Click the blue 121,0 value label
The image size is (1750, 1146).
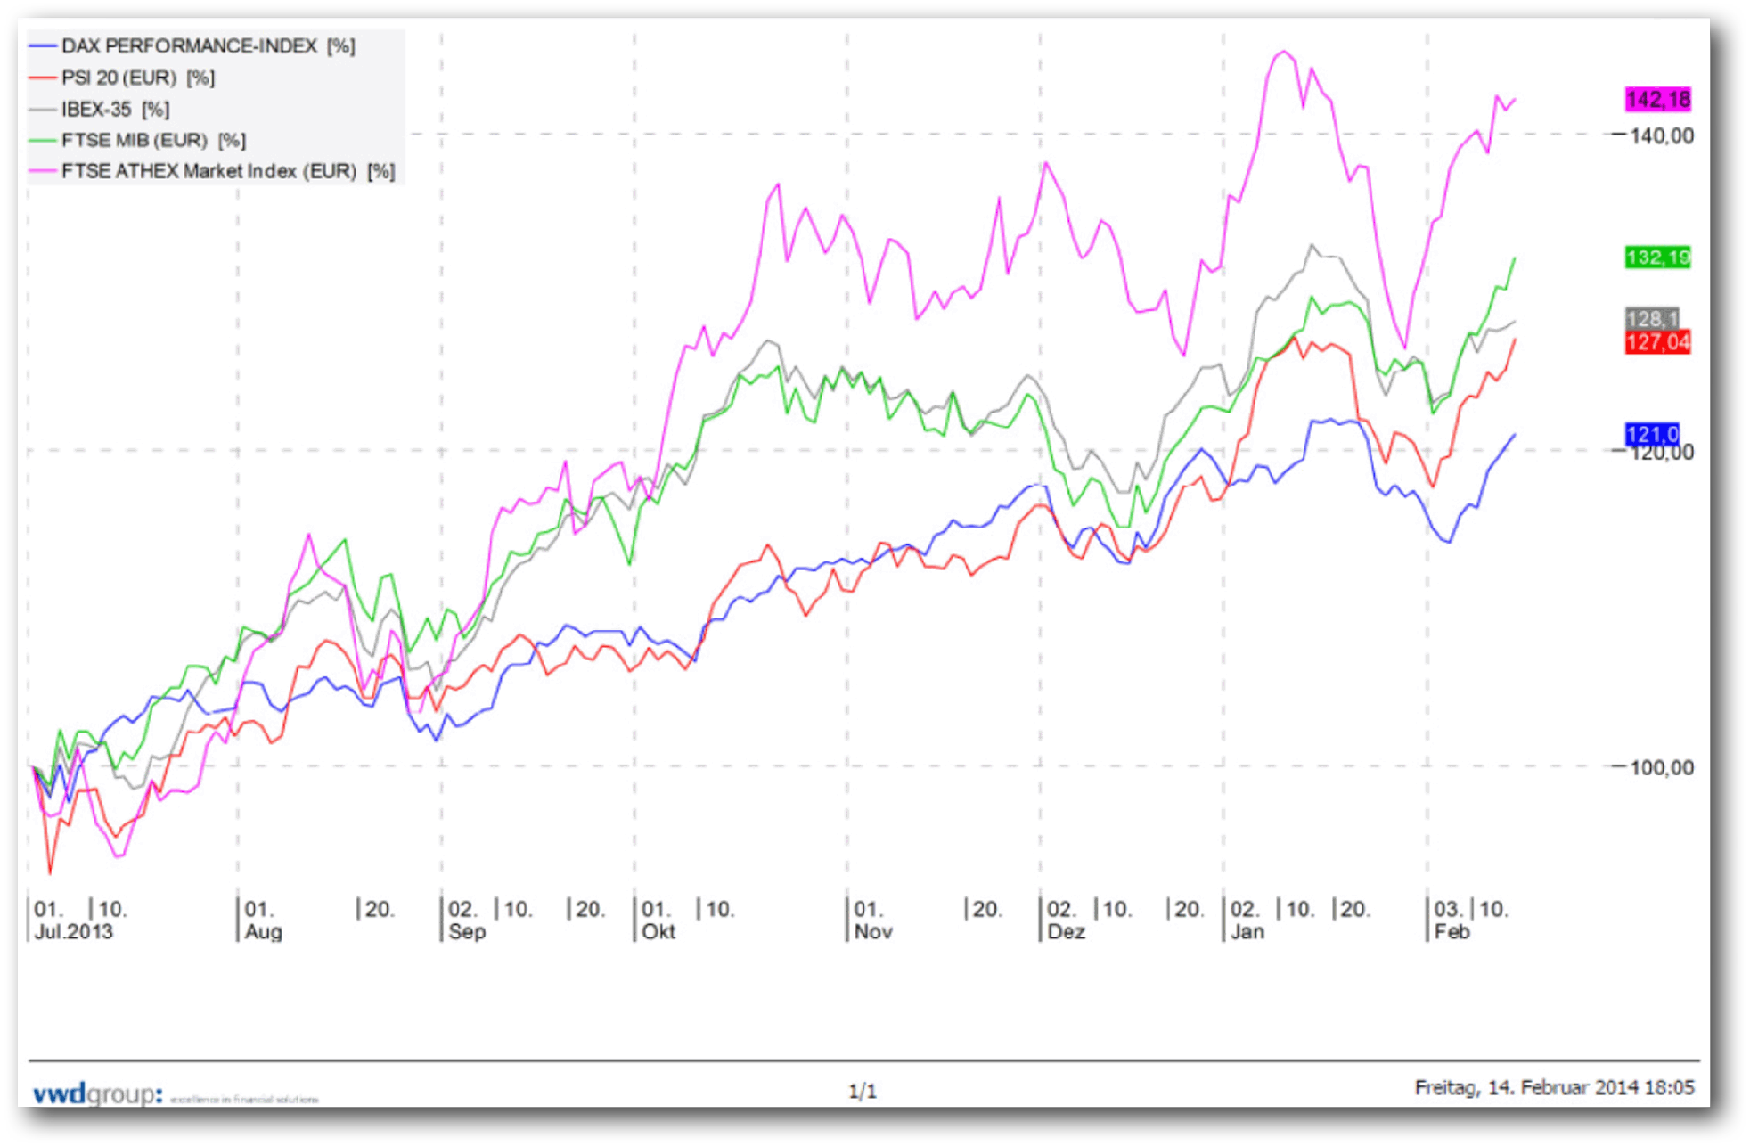[1652, 434]
